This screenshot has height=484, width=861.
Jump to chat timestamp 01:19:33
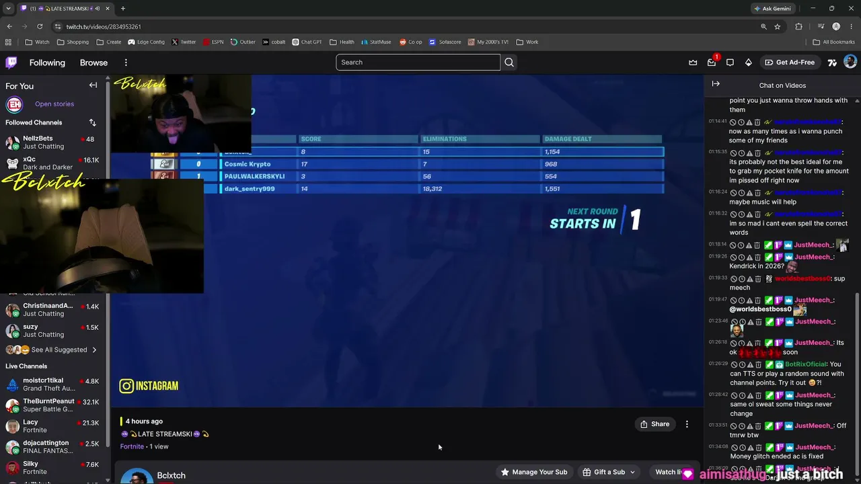pos(717,278)
